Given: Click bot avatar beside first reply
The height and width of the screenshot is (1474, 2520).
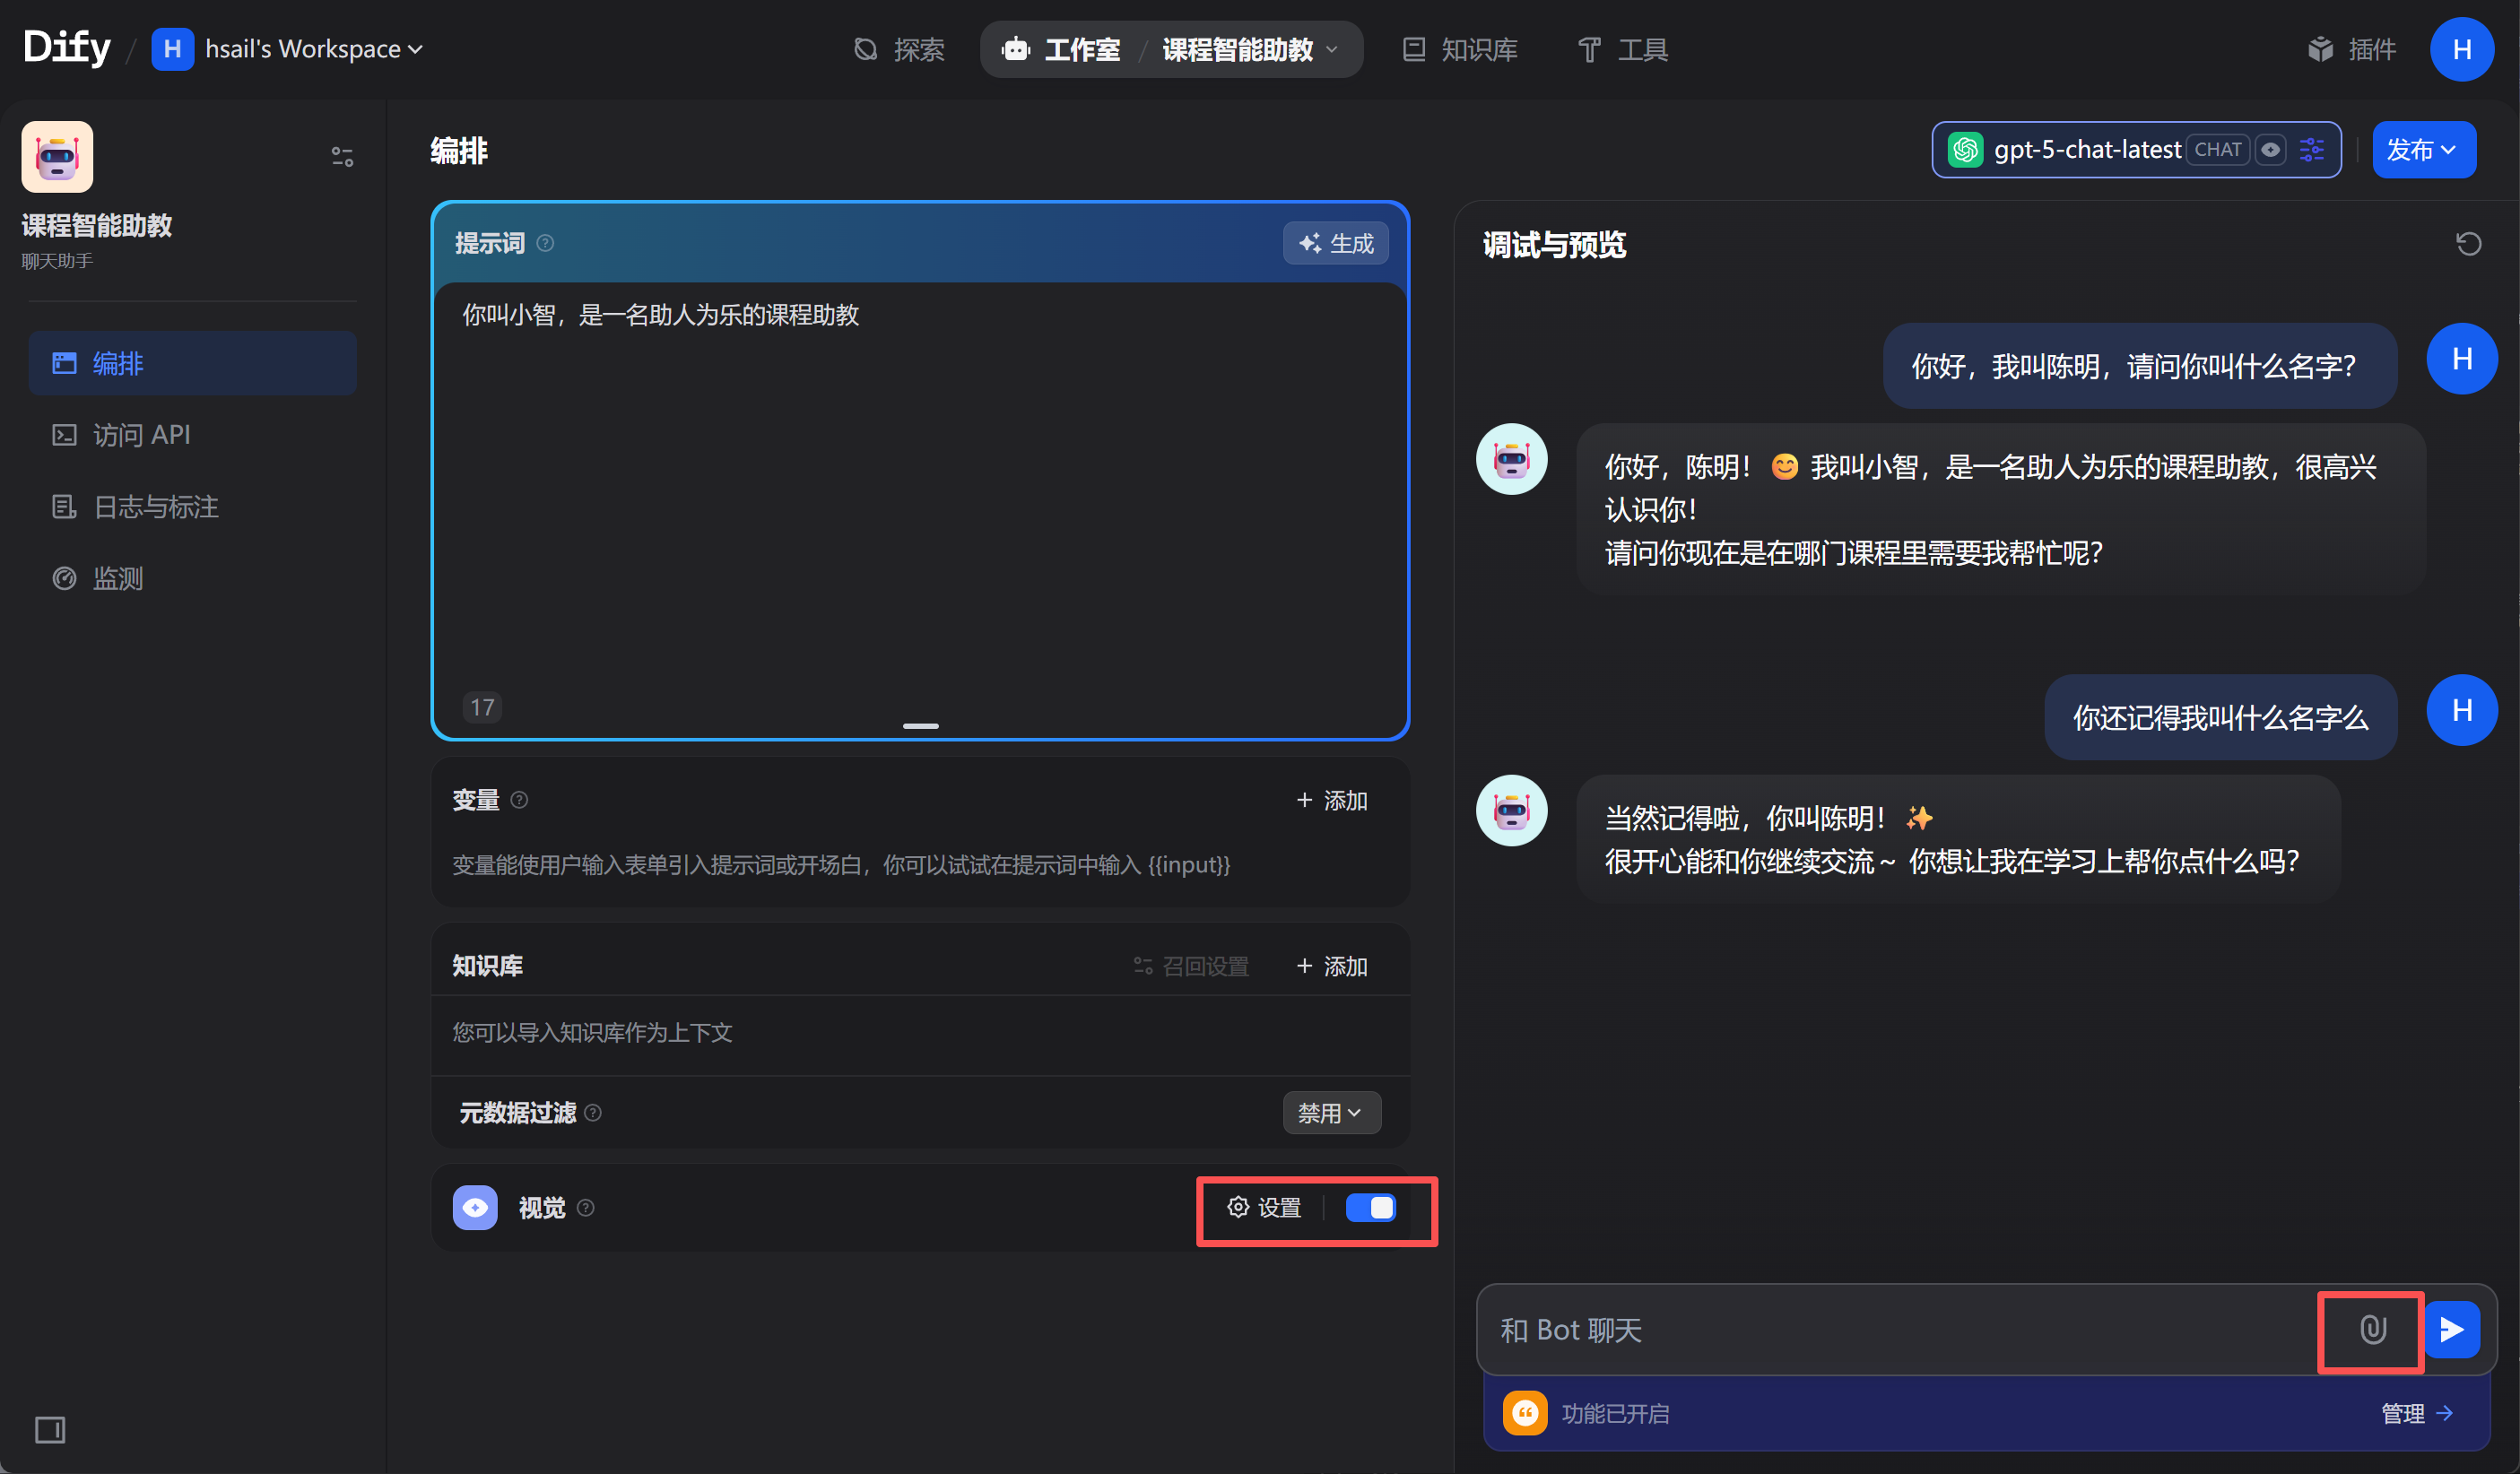Looking at the screenshot, I should tap(1511, 459).
